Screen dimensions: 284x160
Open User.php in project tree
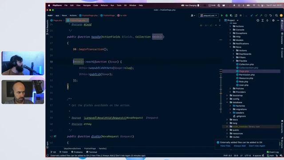[x=244, y=85]
